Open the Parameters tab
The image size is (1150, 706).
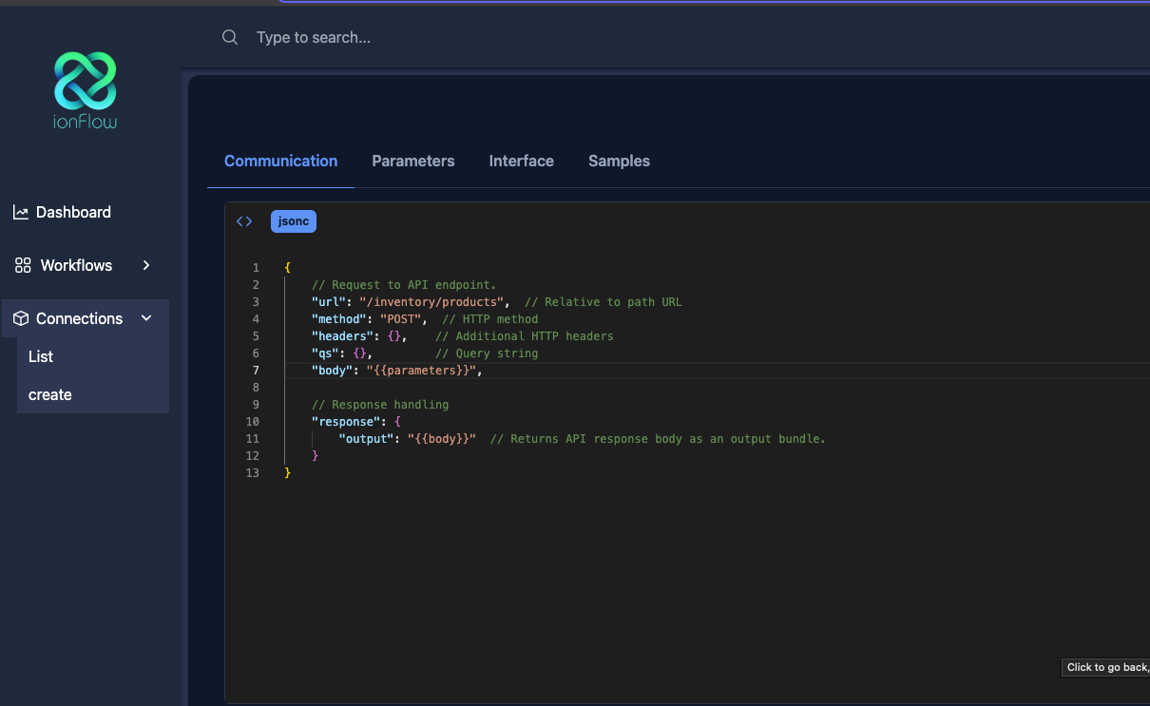(x=412, y=161)
